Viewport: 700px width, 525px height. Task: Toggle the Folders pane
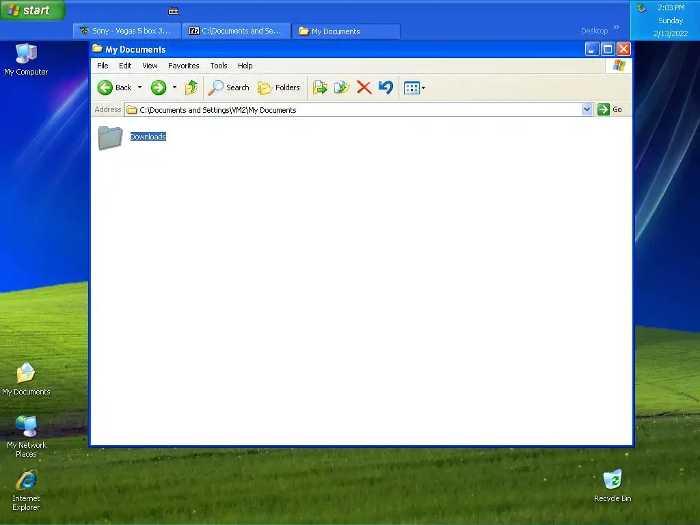(x=279, y=87)
